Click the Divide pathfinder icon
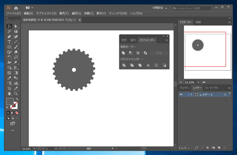Image resolution: width=237 pixels, height=155 pixels. point(124,65)
